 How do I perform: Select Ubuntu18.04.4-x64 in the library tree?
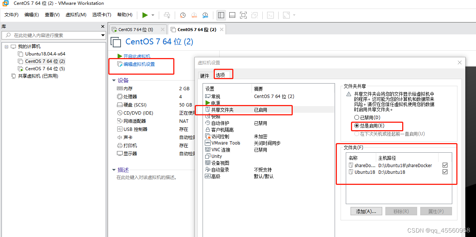tap(45, 54)
